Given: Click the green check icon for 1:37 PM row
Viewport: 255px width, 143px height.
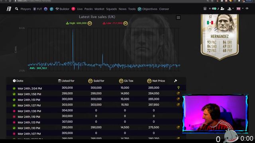Looking at the screenshot, I should [14, 105].
